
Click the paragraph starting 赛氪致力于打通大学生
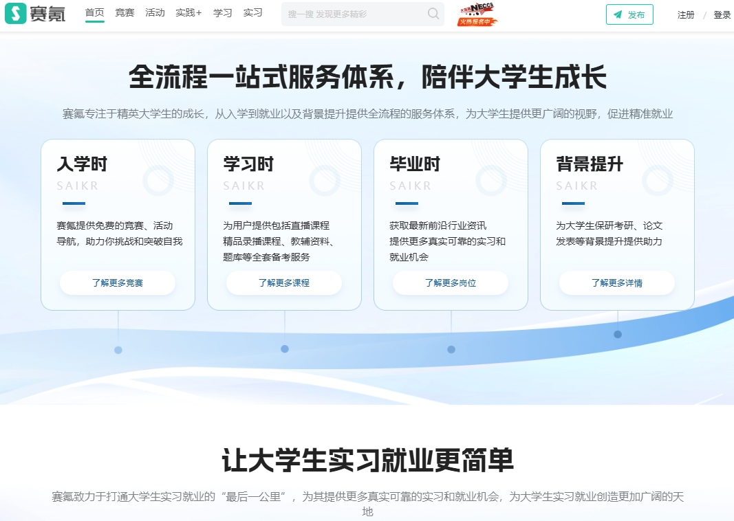tap(367, 504)
